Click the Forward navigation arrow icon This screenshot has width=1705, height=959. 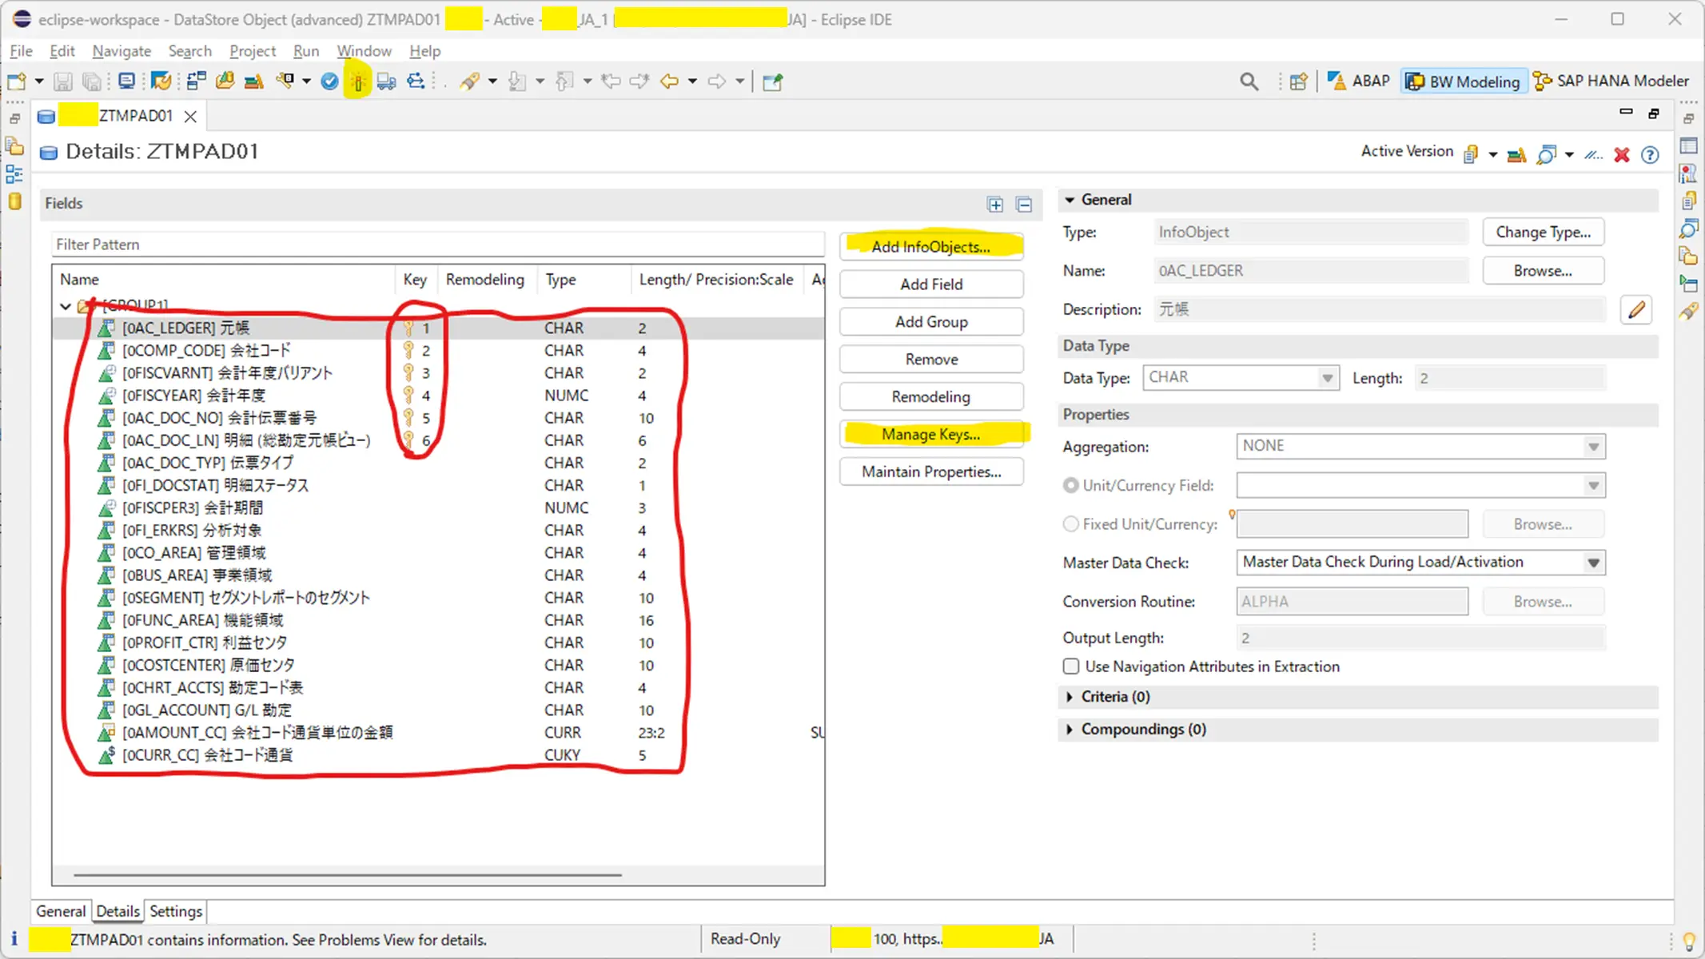[x=717, y=82]
